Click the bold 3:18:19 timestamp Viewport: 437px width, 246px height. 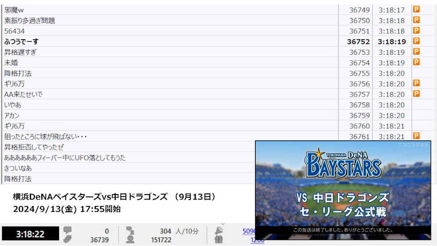[391, 41]
